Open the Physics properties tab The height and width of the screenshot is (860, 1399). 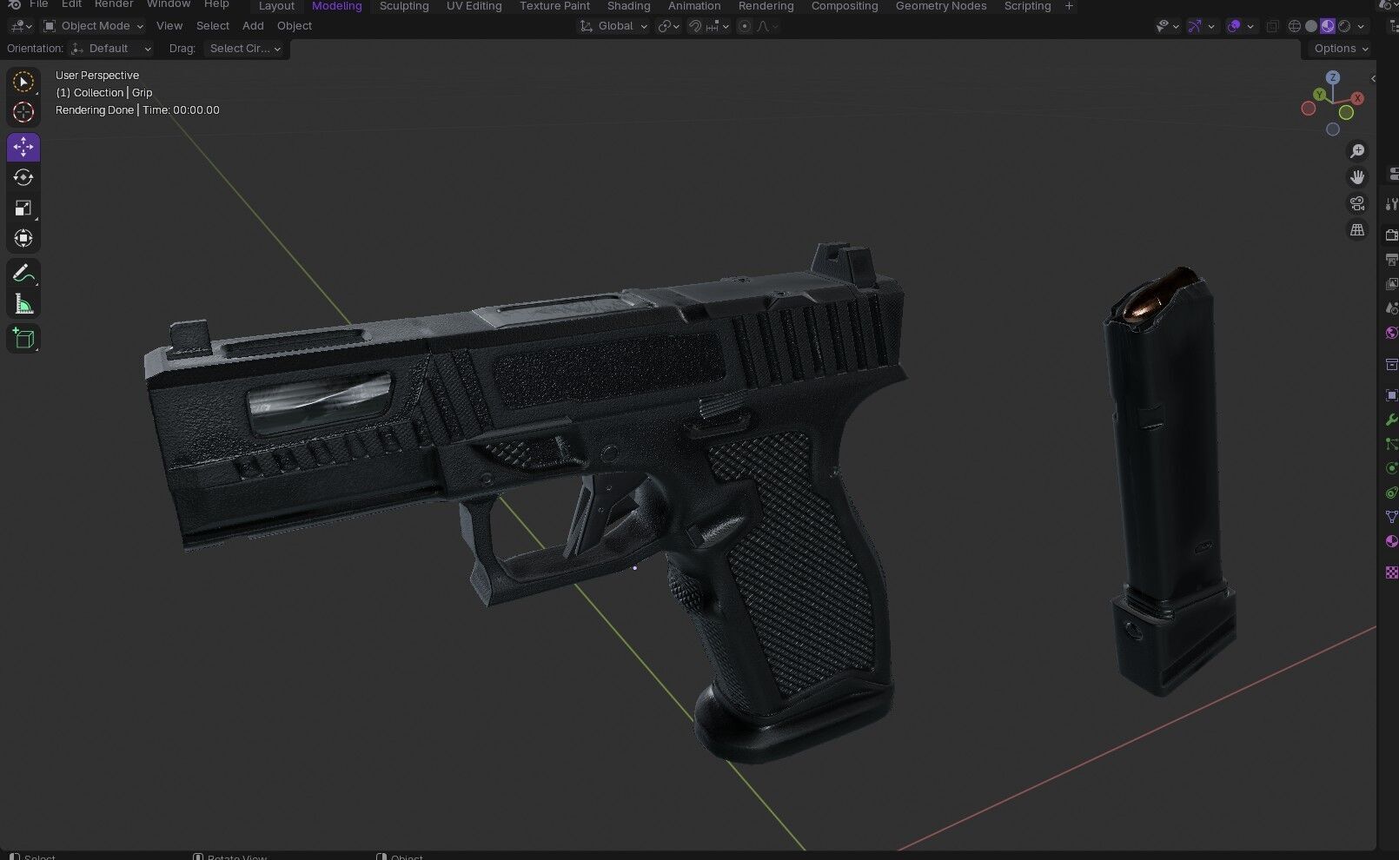pos(1391,468)
